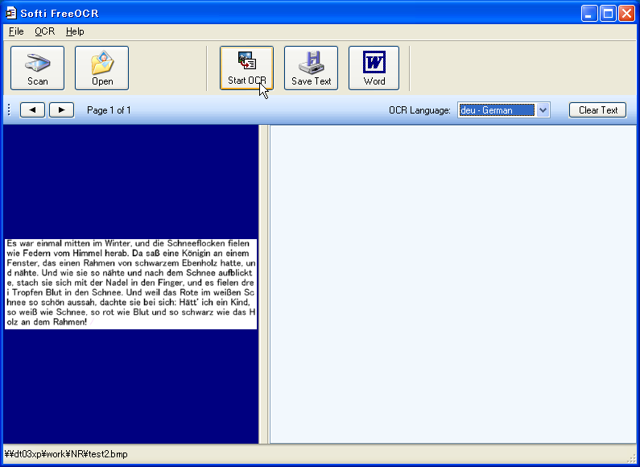The height and width of the screenshot is (467, 640).
Task: Expand the OCR Language dropdown arrow
Action: (x=543, y=110)
